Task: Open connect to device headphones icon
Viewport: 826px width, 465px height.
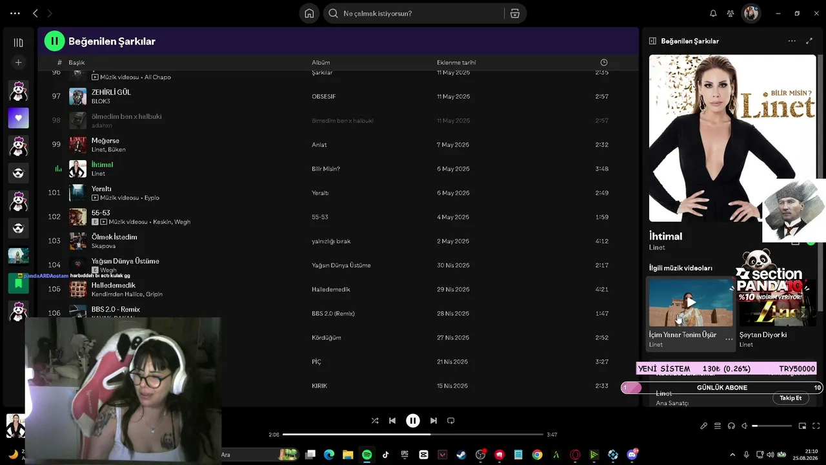Action: (731, 426)
